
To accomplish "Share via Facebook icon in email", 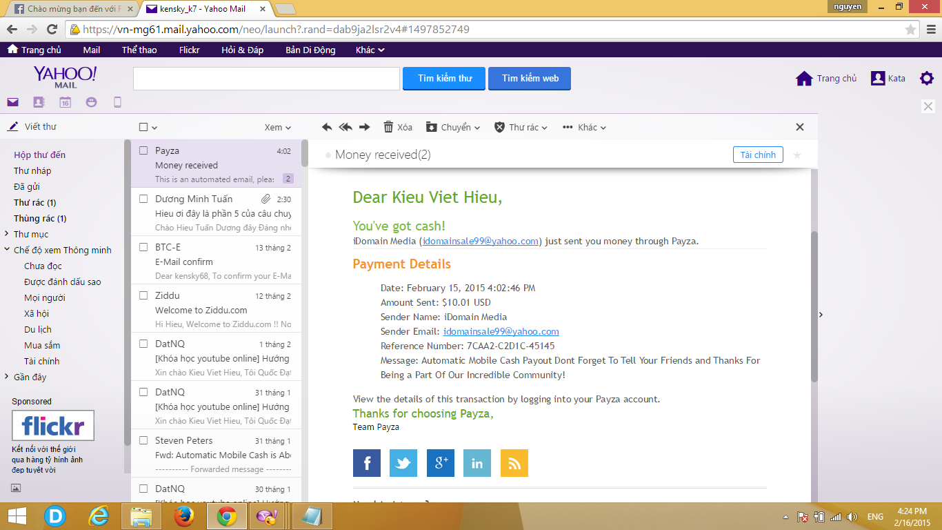I will click(x=367, y=463).
